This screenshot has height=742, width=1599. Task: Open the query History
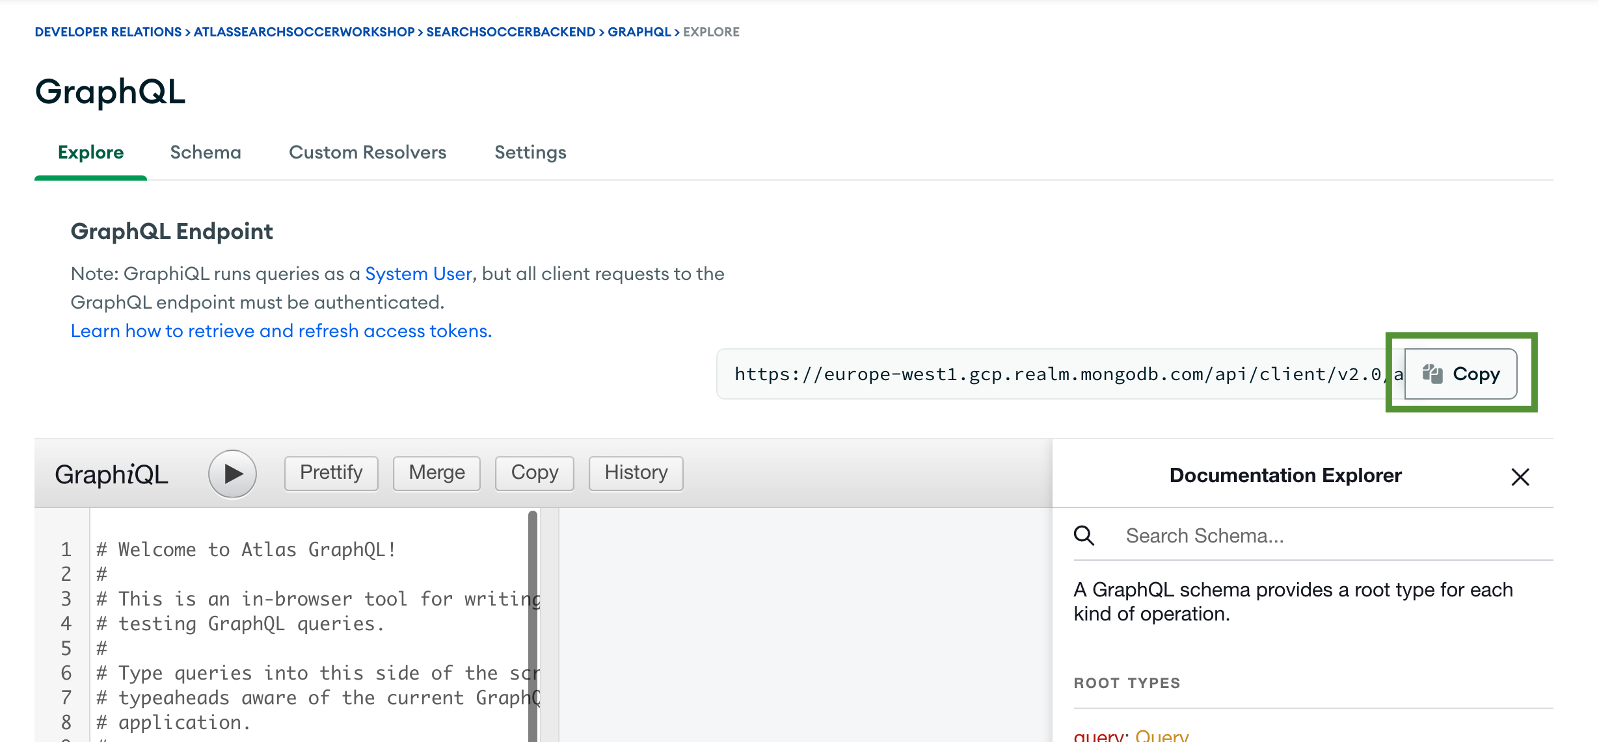(636, 473)
